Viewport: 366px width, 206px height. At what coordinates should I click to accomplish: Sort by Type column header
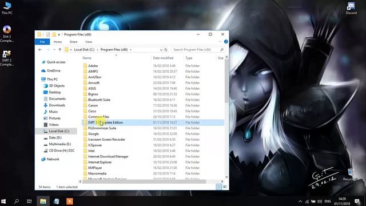click(189, 58)
